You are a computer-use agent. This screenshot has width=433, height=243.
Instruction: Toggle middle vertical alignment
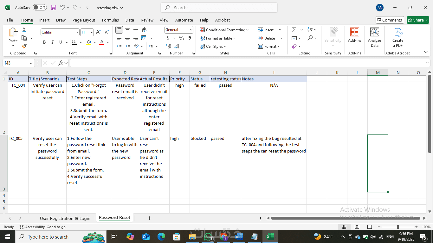[127, 30]
